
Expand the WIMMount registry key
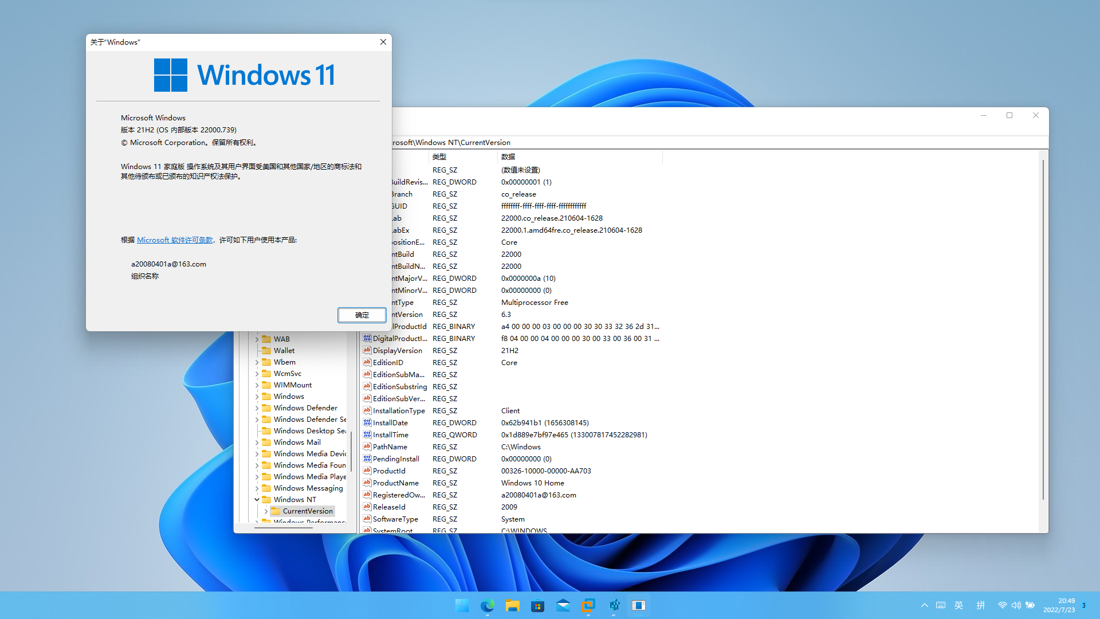coord(257,385)
